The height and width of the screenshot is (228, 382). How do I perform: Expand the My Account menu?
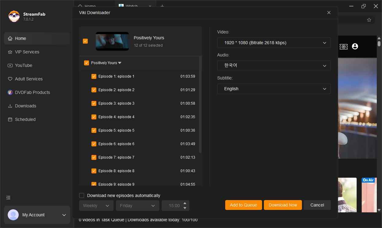pyautogui.click(x=64, y=215)
